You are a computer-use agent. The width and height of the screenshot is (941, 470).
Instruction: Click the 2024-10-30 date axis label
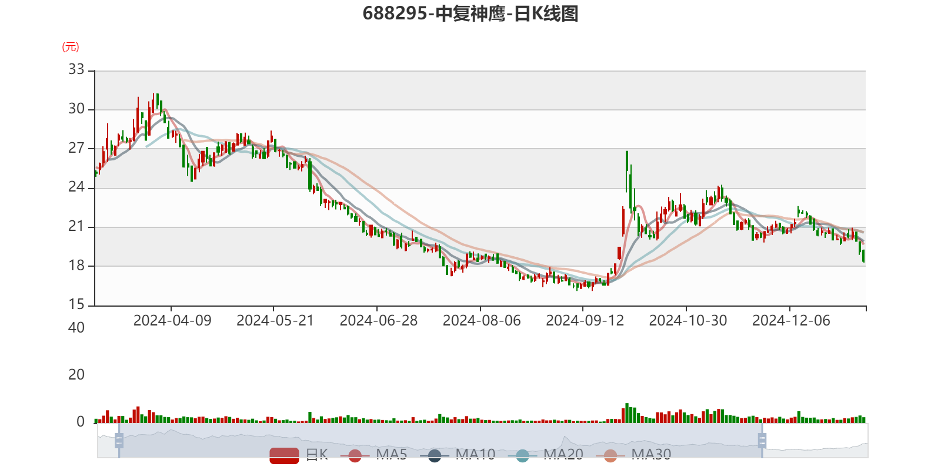688,321
